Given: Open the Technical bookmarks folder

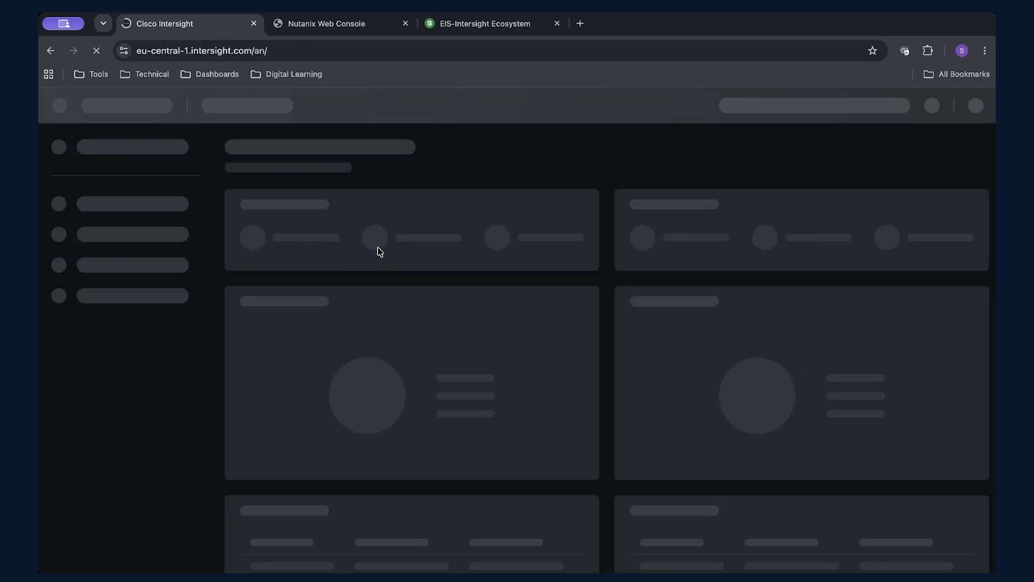Looking at the screenshot, I should tap(144, 74).
